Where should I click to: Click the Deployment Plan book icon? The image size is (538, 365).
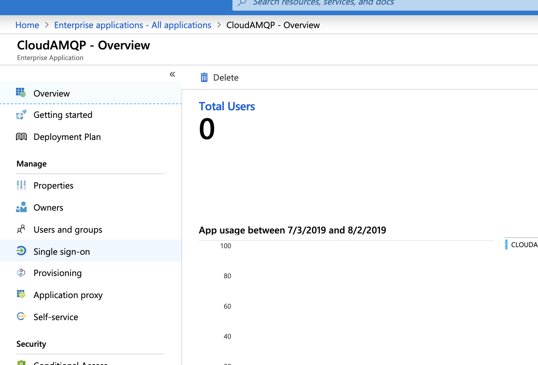21,136
